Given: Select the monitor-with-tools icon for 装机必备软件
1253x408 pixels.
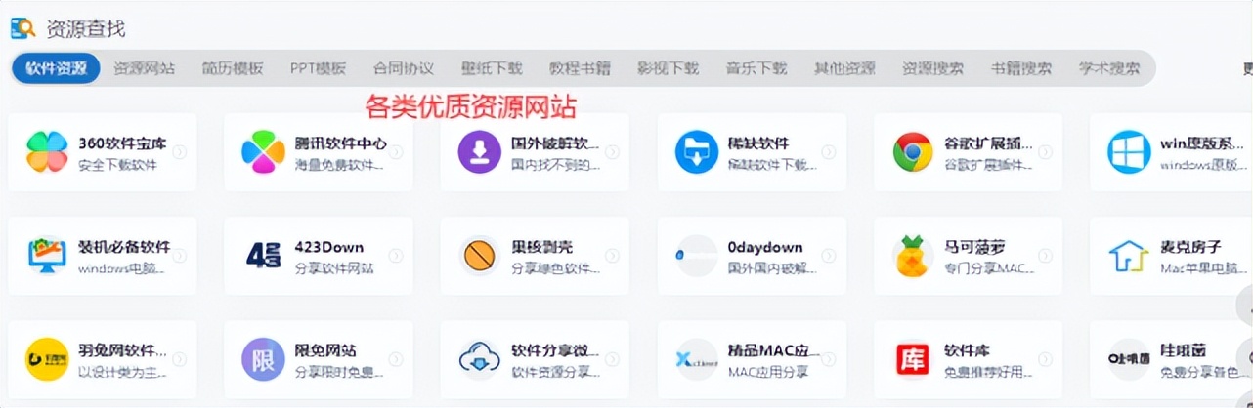Looking at the screenshot, I should 47,257.
